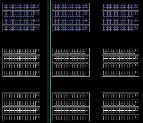Select fourth block of middle gray group, center column
The height and width of the screenshot is (123, 143).
pyautogui.click(x=71, y=73)
